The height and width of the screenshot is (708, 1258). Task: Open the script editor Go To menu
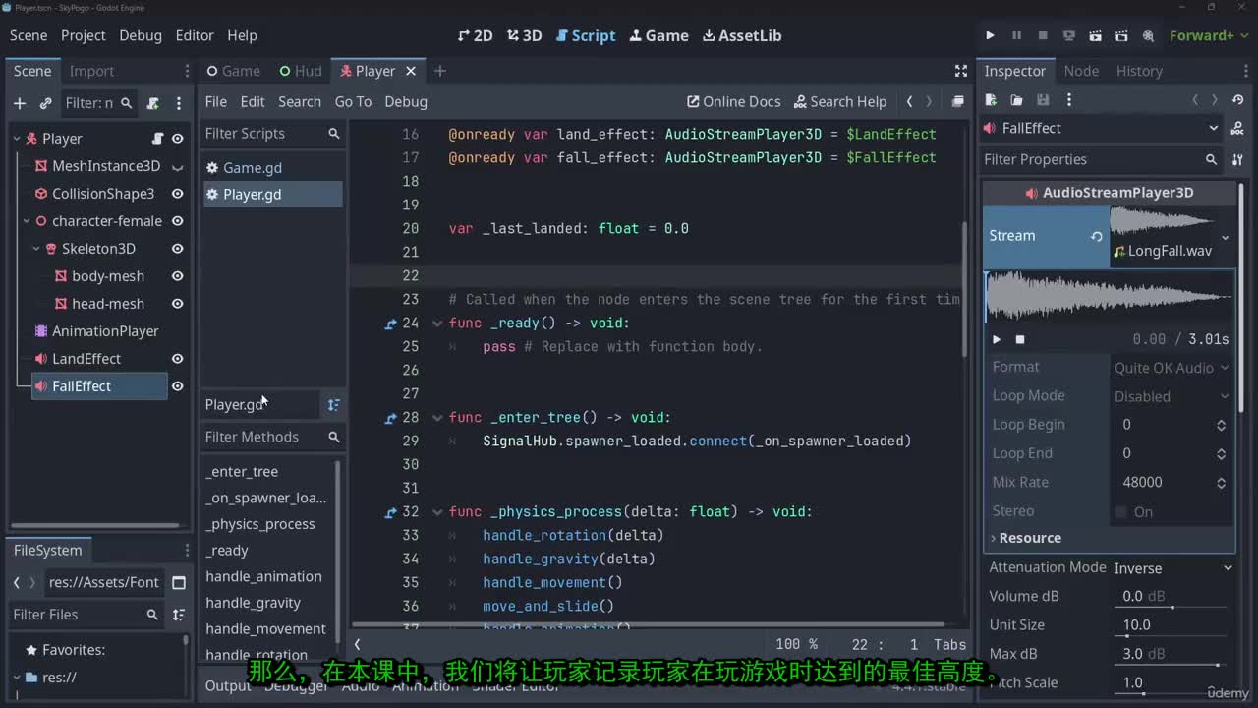[353, 101]
